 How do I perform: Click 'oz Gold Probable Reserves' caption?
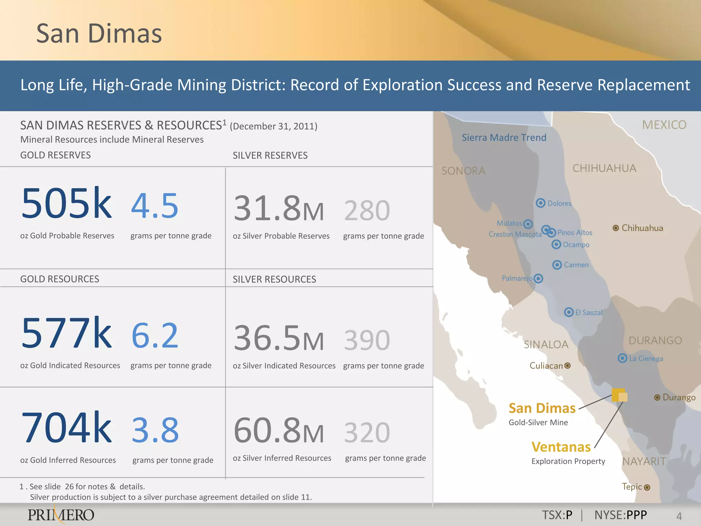(x=67, y=236)
